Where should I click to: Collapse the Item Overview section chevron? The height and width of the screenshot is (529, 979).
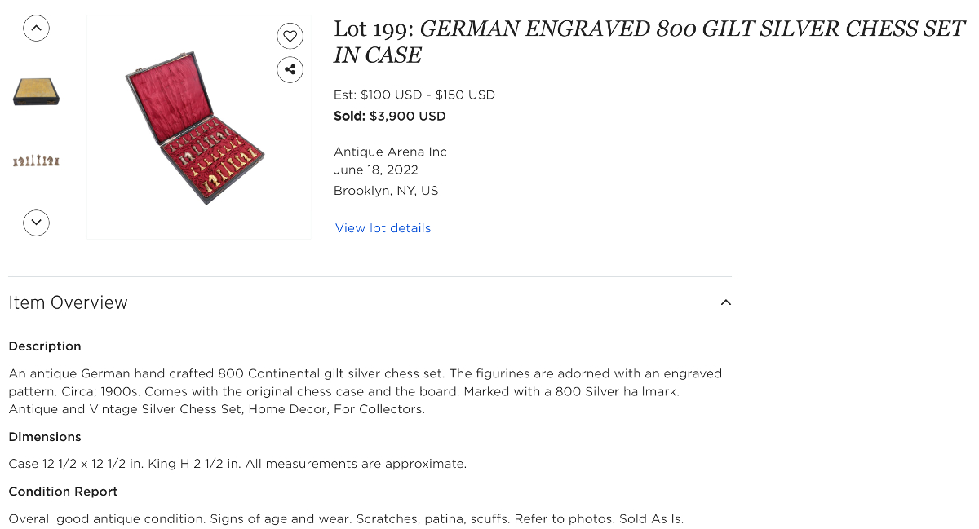[725, 302]
